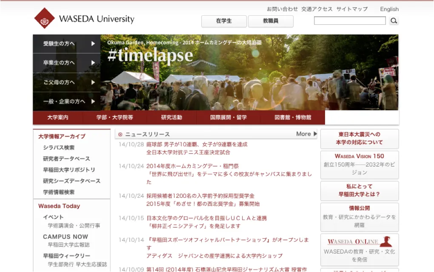Open news 第14回 石橋湛山記念早稲田ジャーナリズム大賞
Screen dimensions: 434x272
[226, 269]
